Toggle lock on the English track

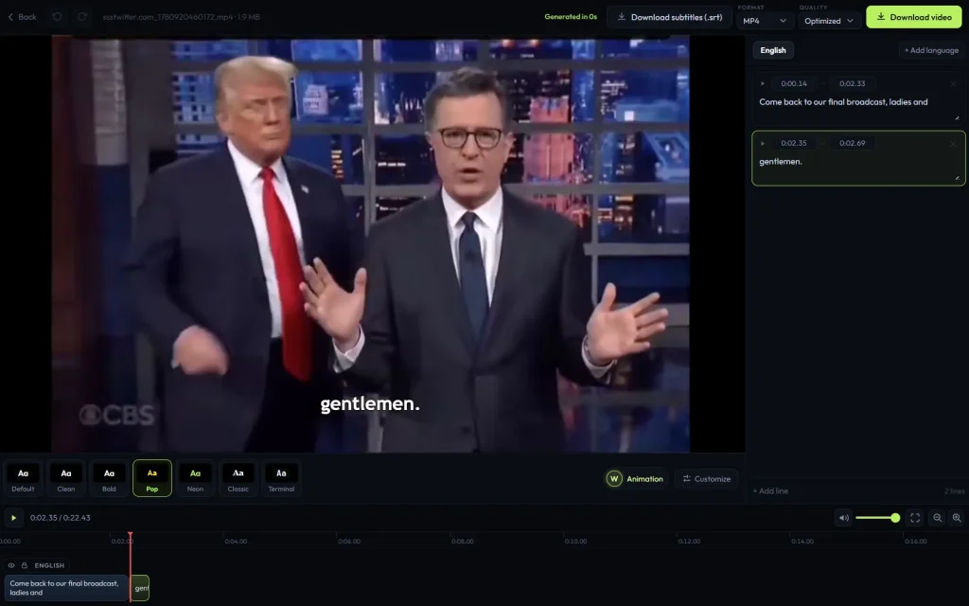(x=24, y=565)
